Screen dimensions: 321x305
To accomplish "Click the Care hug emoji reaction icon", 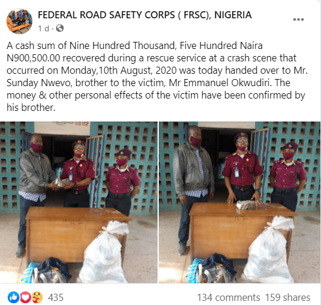I will coord(37,297).
